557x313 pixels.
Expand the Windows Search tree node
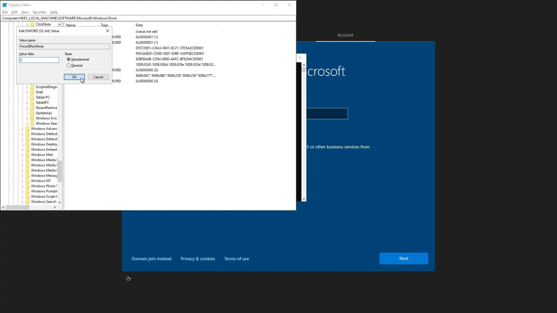point(23,202)
